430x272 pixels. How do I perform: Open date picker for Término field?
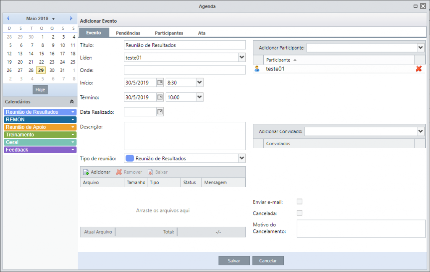point(160,97)
